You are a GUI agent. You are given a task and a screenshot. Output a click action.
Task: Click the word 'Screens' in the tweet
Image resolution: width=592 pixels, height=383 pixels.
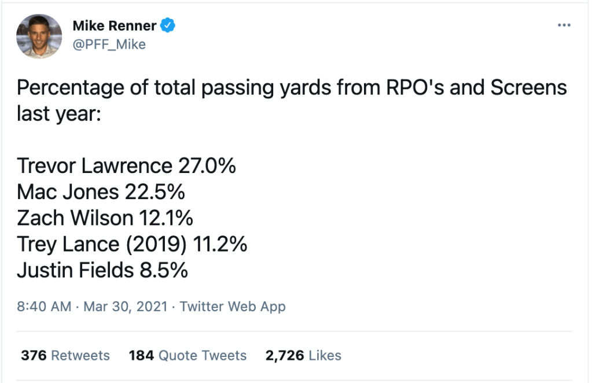[528, 88]
